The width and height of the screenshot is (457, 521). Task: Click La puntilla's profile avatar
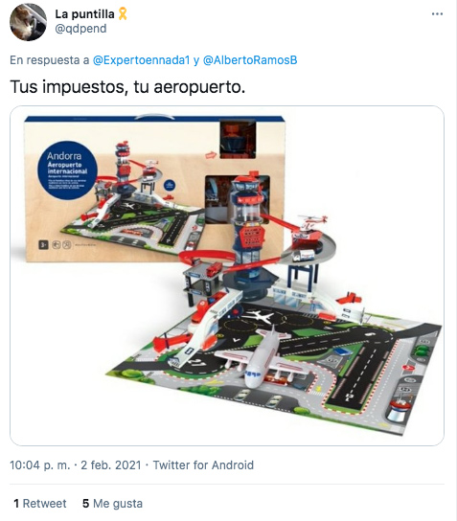pos(28,22)
